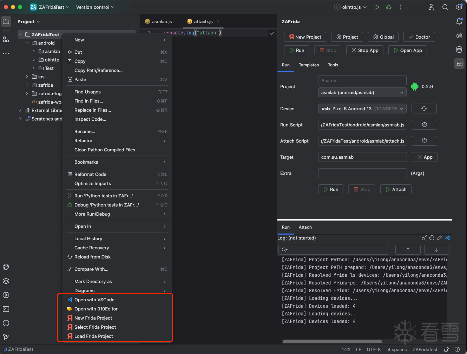Open IDE settings gear
Screen dimensions: 467x354
tap(459, 7)
